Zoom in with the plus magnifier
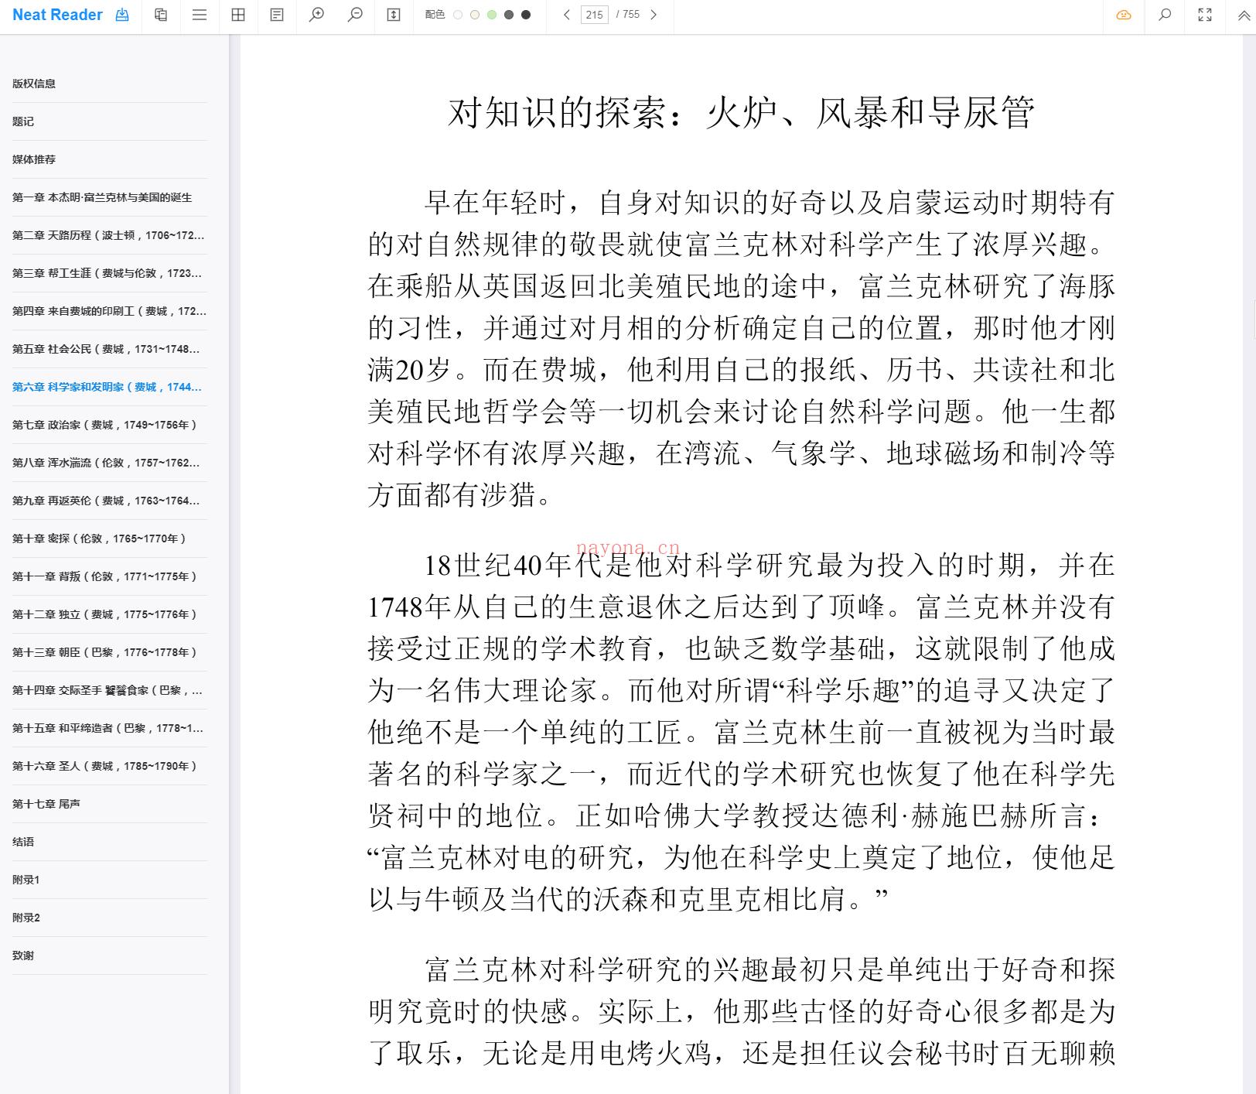This screenshot has width=1256, height=1094. (316, 15)
